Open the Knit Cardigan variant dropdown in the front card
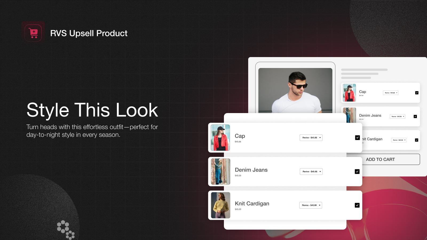 coord(311,205)
